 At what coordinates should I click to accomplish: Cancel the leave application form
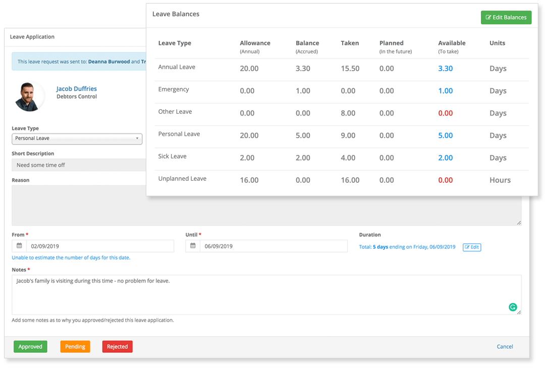point(505,347)
